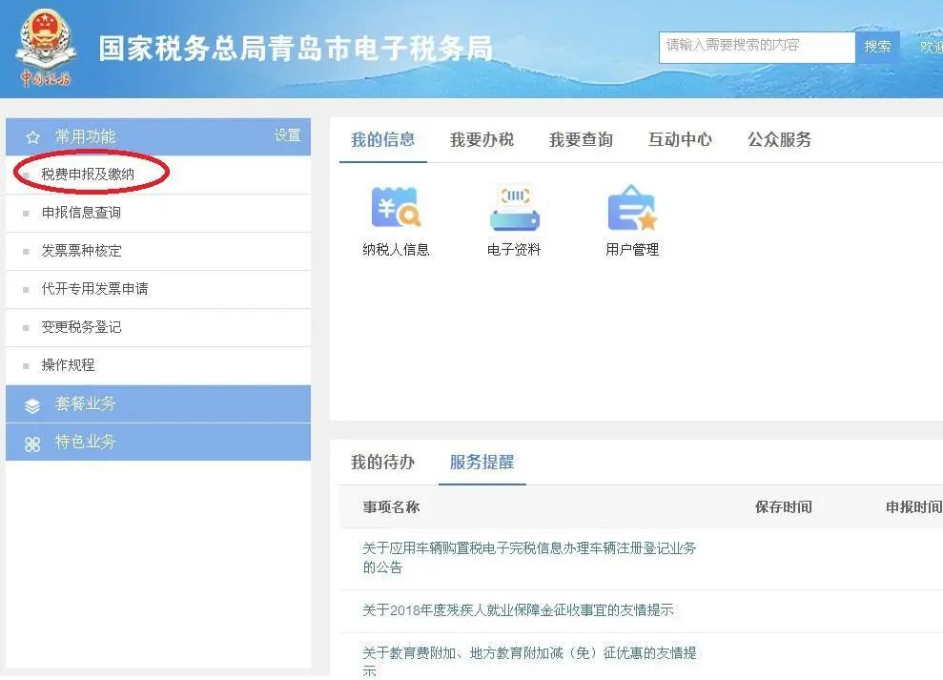Image resolution: width=943 pixels, height=680 pixels.
Task: Click the 保存时间 column header
Action: pos(784,507)
